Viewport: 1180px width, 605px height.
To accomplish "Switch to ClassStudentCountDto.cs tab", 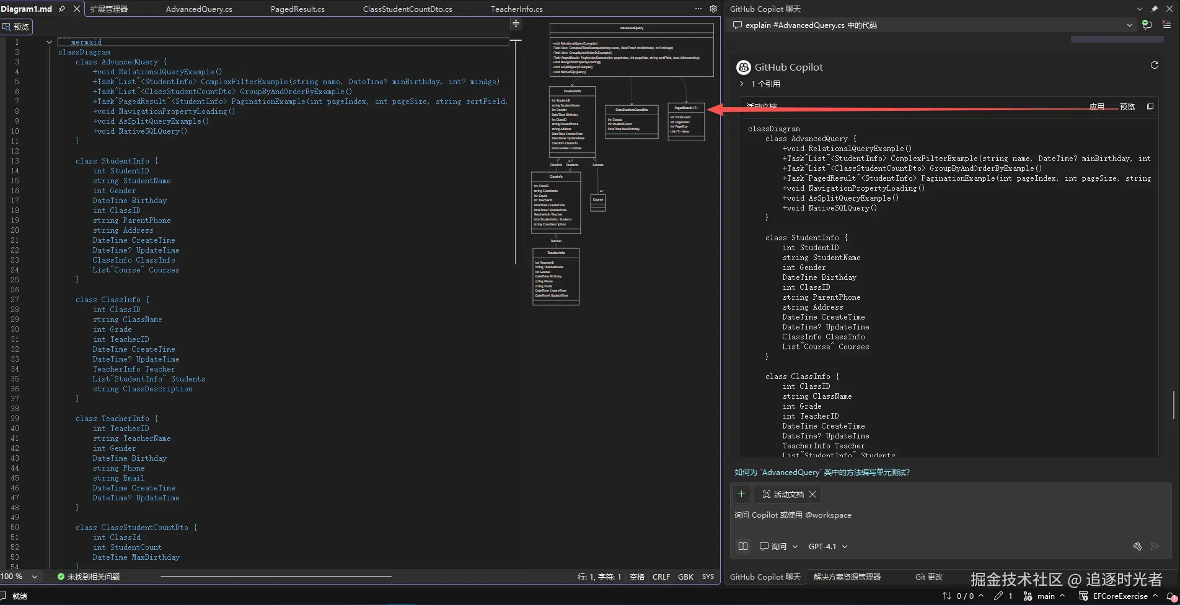I will 407,9.
